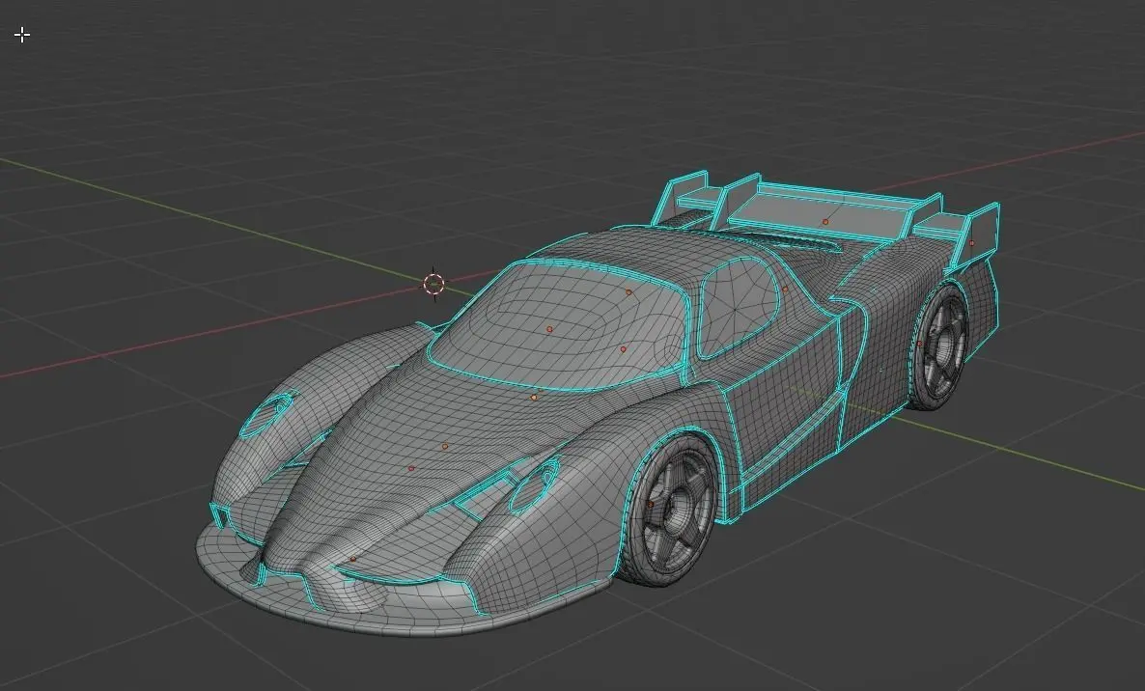
Task: Click the 3D cursor in the viewport
Action: click(x=433, y=284)
